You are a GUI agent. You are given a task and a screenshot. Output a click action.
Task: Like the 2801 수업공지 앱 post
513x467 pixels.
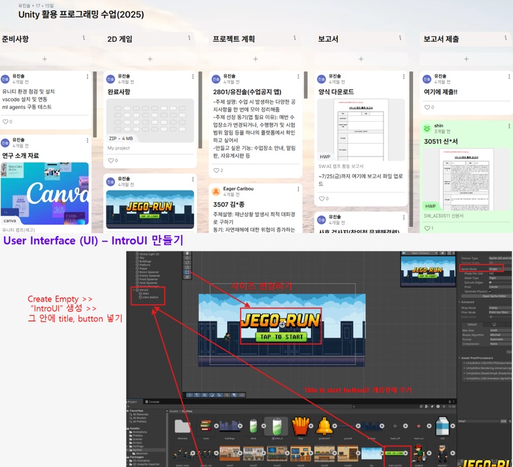coord(217,170)
